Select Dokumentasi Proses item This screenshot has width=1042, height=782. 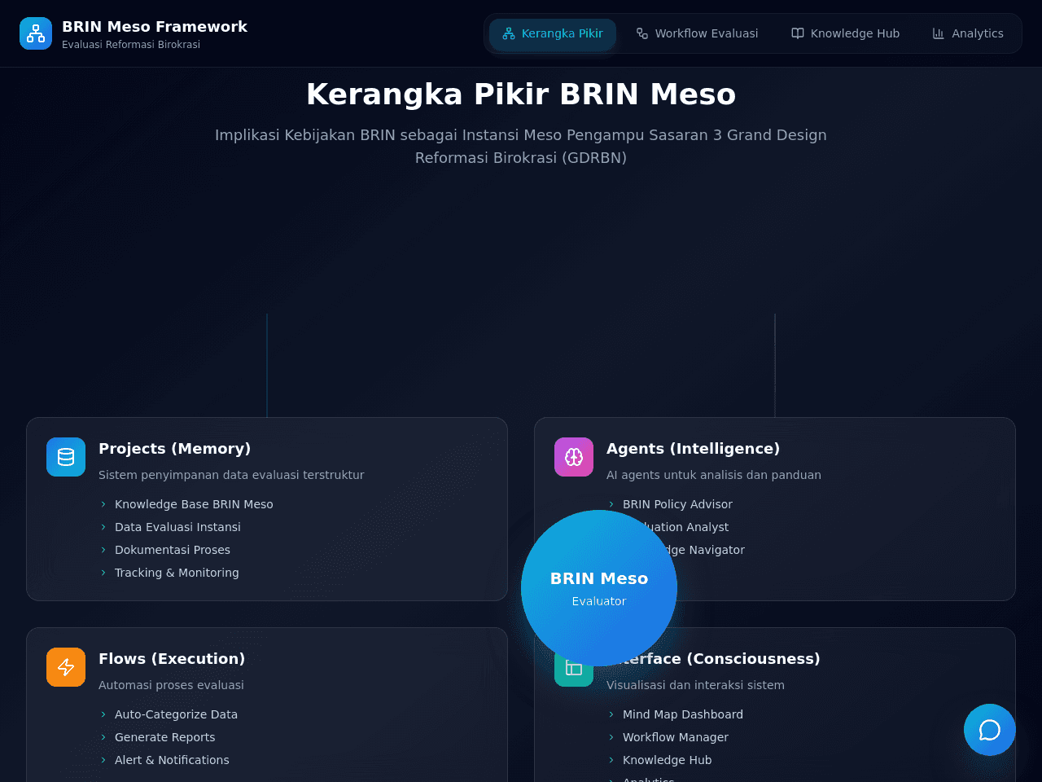click(173, 550)
